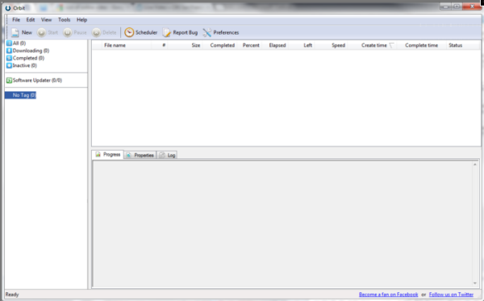Viewport: 484px width, 301px height.
Task: Click Become a fan on Facebook link
Action: tap(388, 295)
